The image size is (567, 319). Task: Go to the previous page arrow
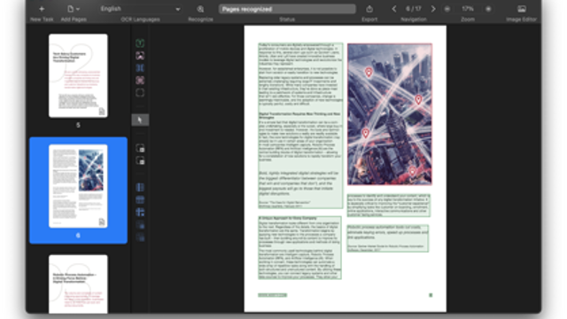click(x=394, y=9)
